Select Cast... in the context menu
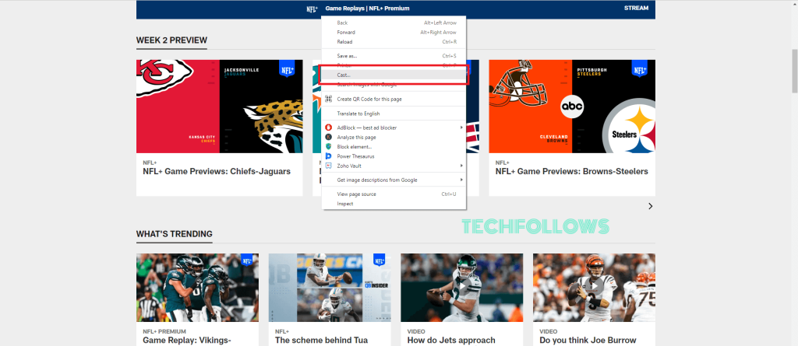The image size is (798, 346). pyautogui.click(x=394, y=75)
